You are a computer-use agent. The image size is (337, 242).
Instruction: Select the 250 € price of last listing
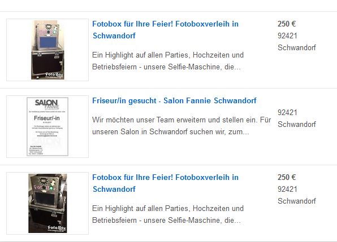(x=287, y=177)
